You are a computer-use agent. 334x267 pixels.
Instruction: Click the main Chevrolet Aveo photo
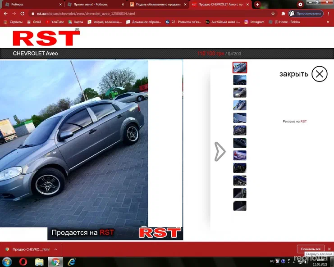click(x=74, y=144)
